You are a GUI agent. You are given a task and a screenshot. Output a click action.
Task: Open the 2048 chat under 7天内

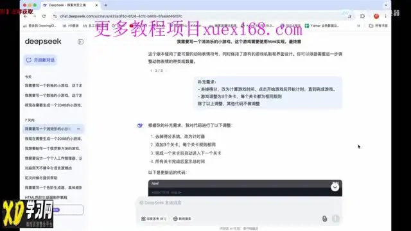pyautogui.click(x=53, y=139)
